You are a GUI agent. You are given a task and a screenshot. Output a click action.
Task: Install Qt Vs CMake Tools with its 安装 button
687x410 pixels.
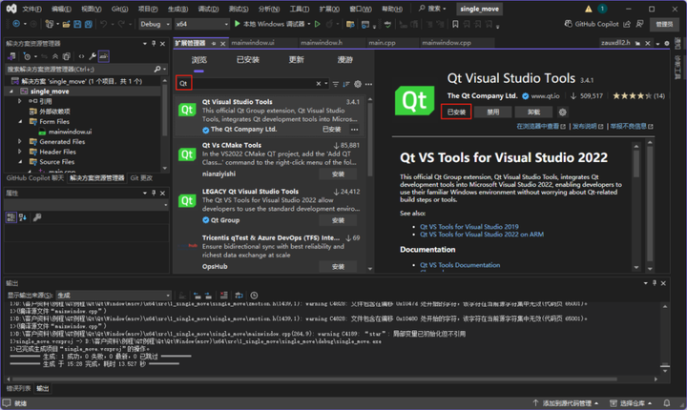tap(338, 174)
